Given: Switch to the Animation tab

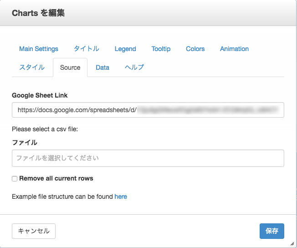Looking at the screenshot, I should (x=234, y=49).
